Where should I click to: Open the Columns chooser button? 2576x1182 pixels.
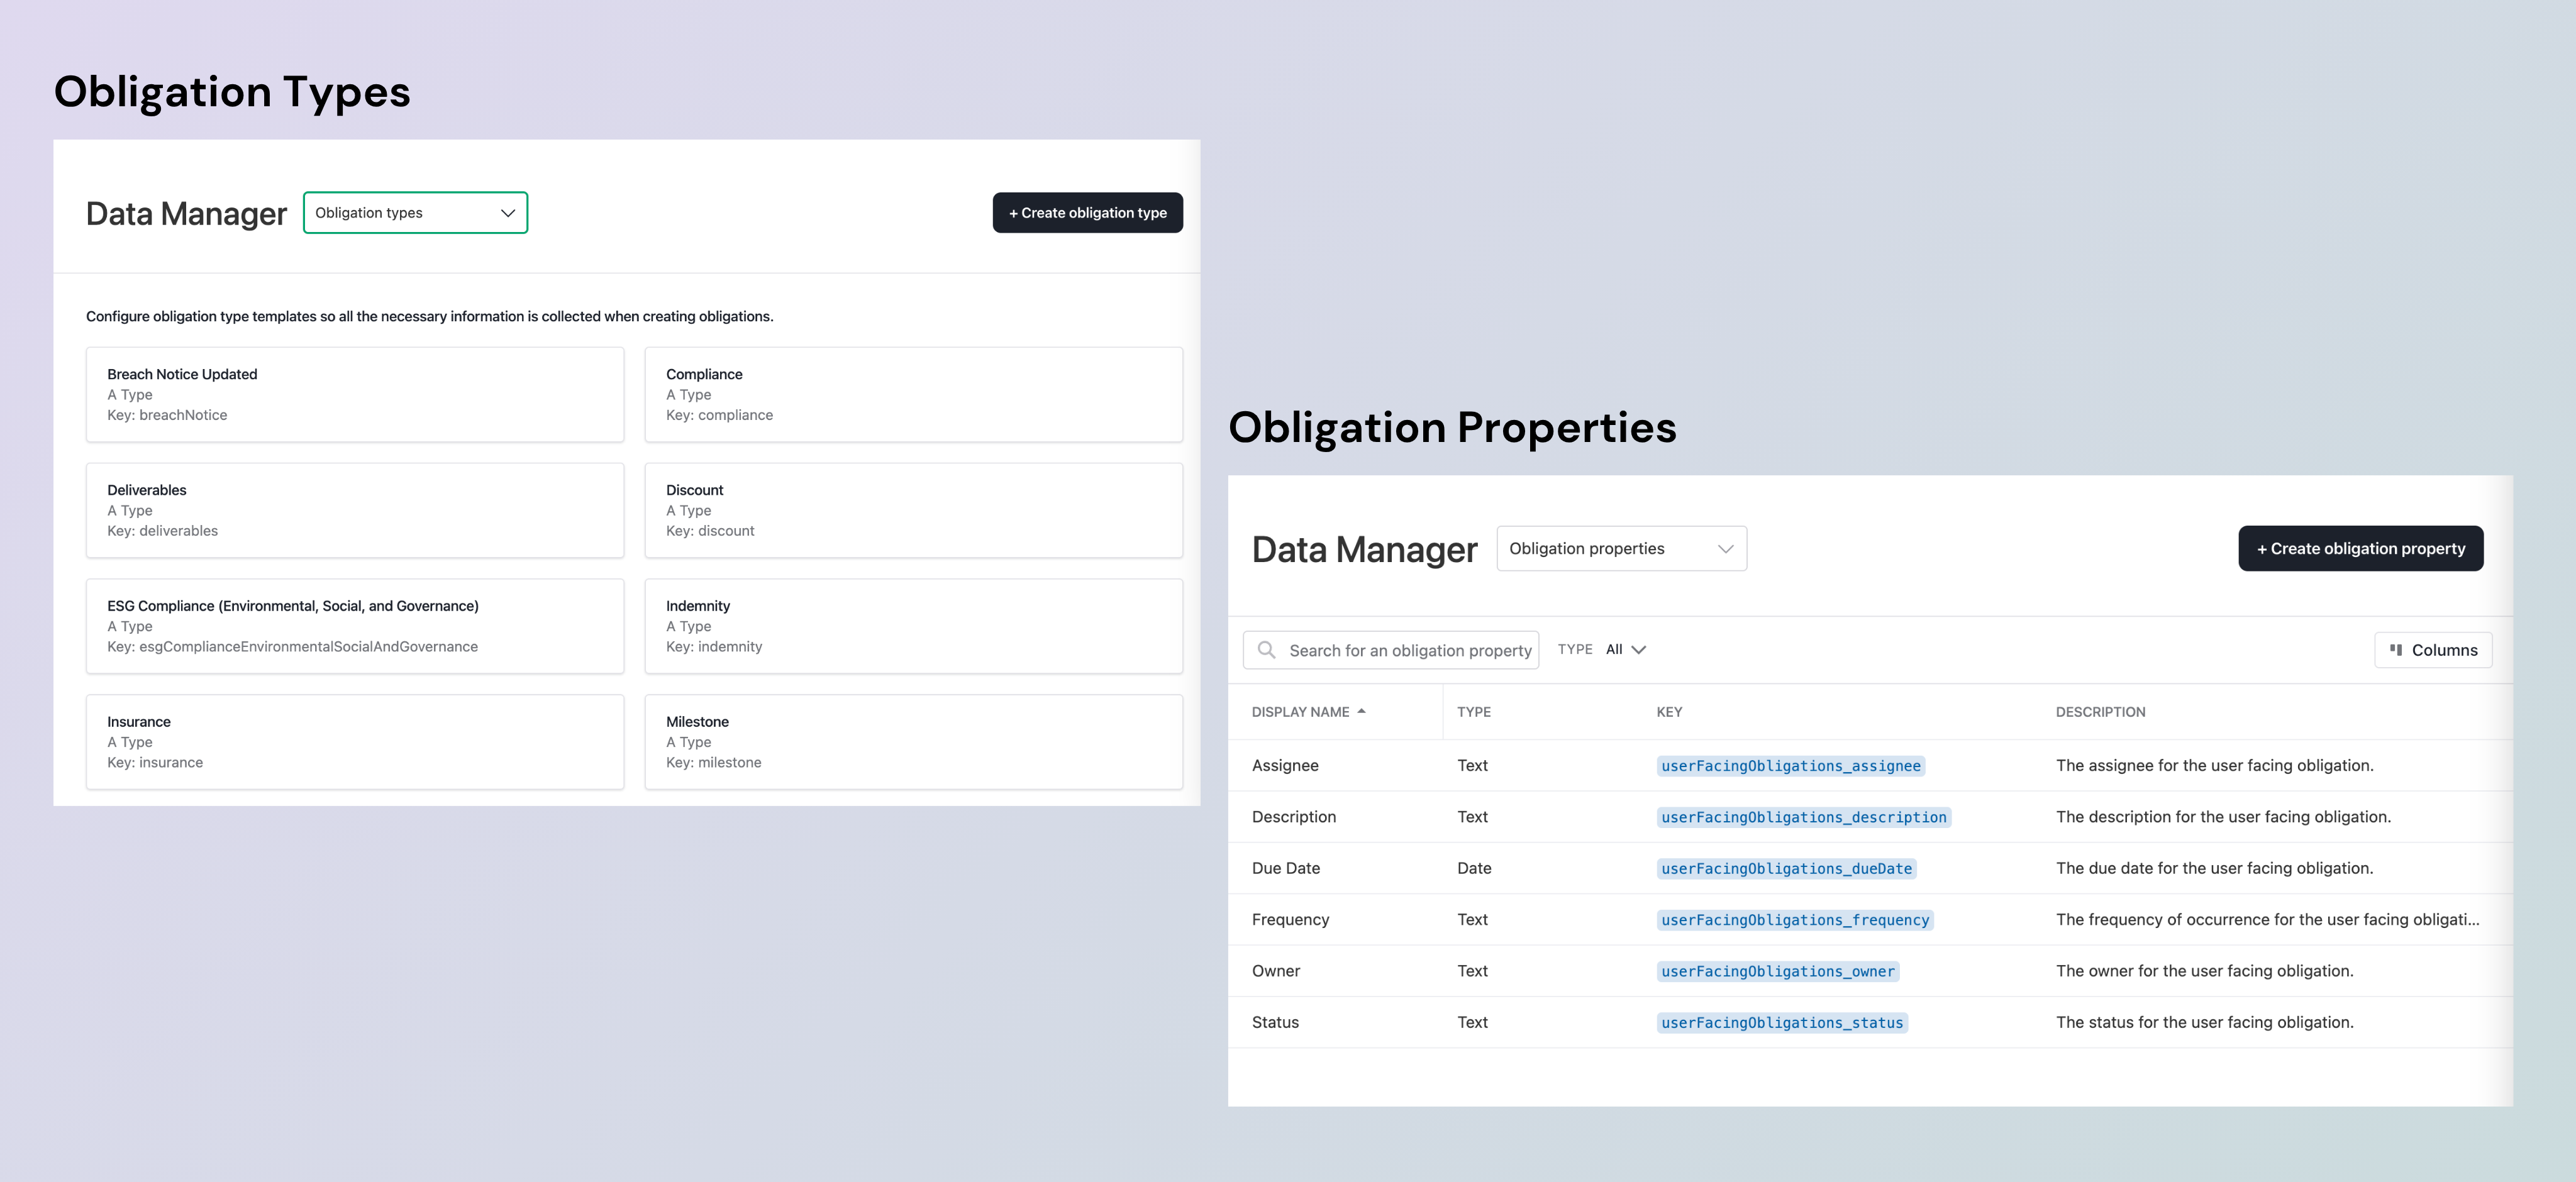pyautogui.click(x=2432, y=650)
